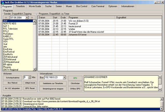Click the Box Reboot button
This screenshot has width=165, height=112.
[12, 83]
